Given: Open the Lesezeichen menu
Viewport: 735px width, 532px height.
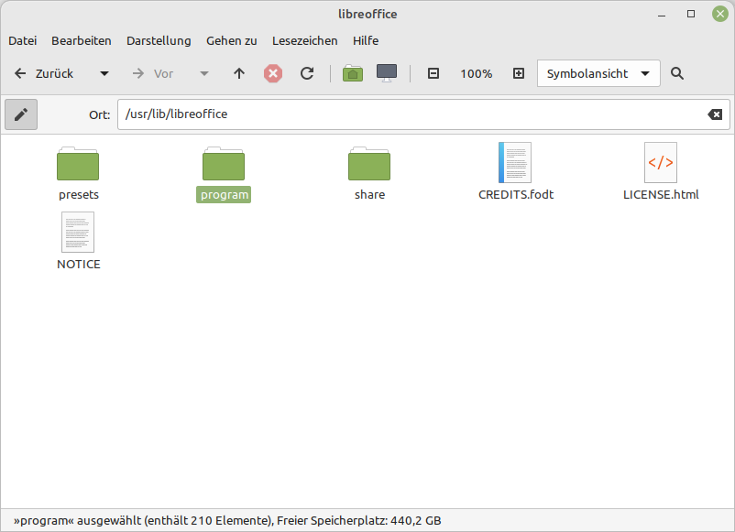Looking at the screenshot, I should click(x=304, y=40).
